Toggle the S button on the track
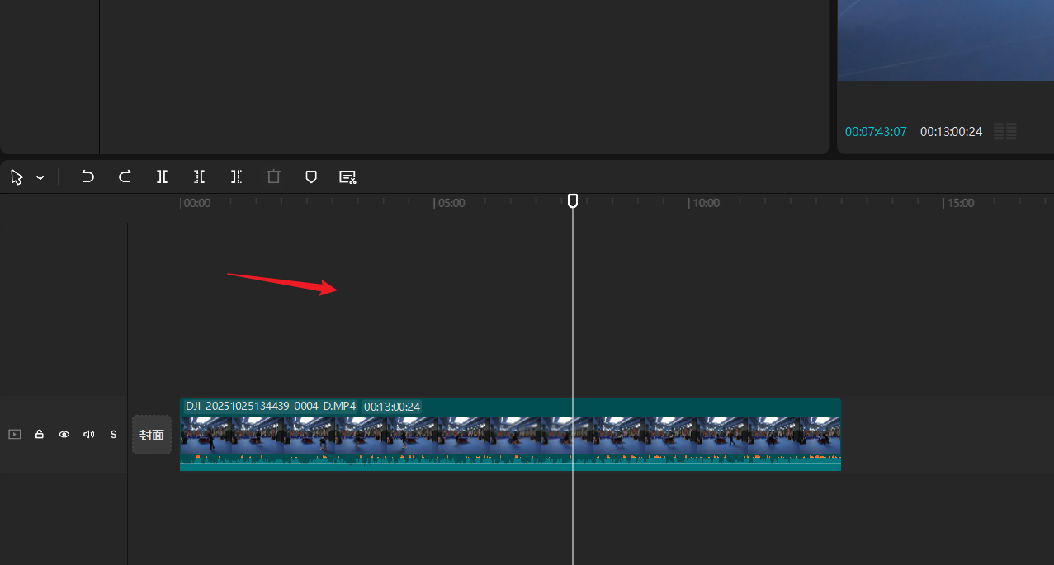The width and height of the screenshot is (1054, 565). point(113,434)
